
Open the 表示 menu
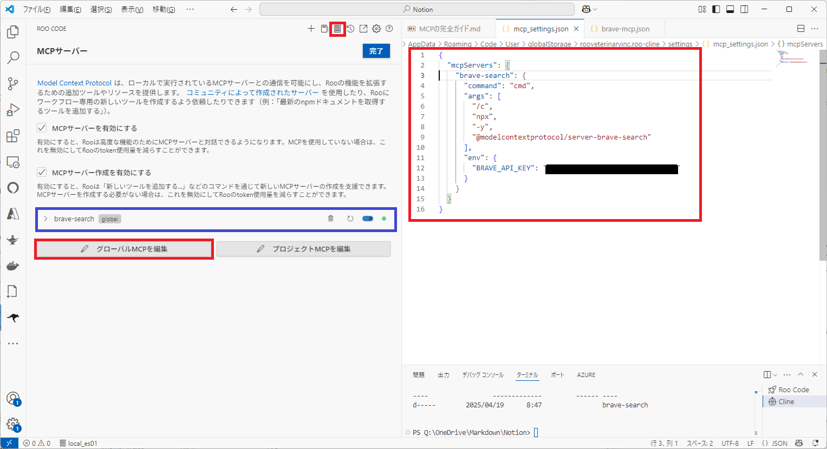132,9
